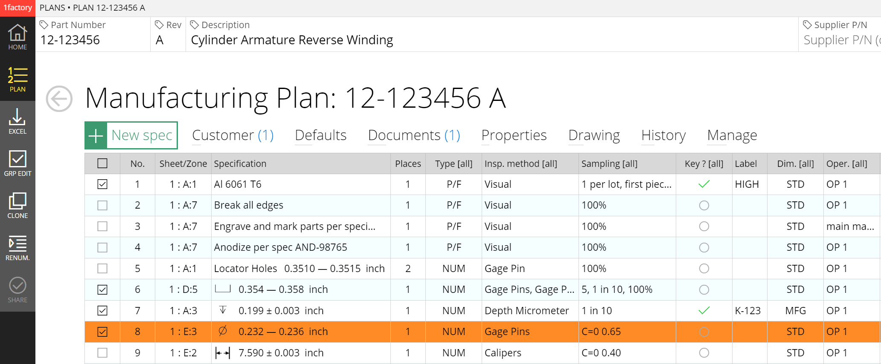This screenshot has width=881, height=364.
Task: Click the Share icon
Action: coord(17,290)
